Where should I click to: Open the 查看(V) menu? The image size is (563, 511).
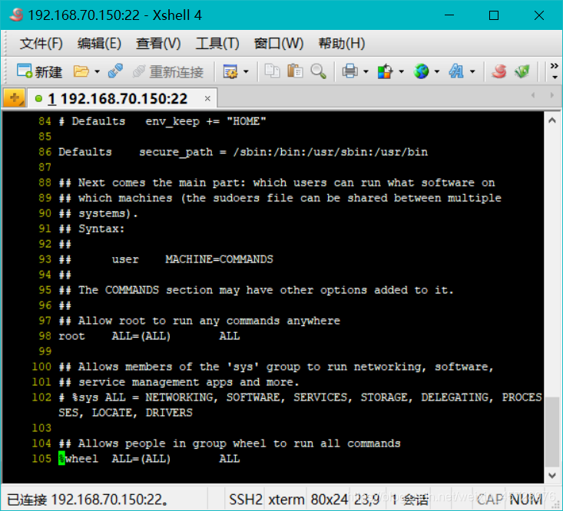click(x=158, y=44)
